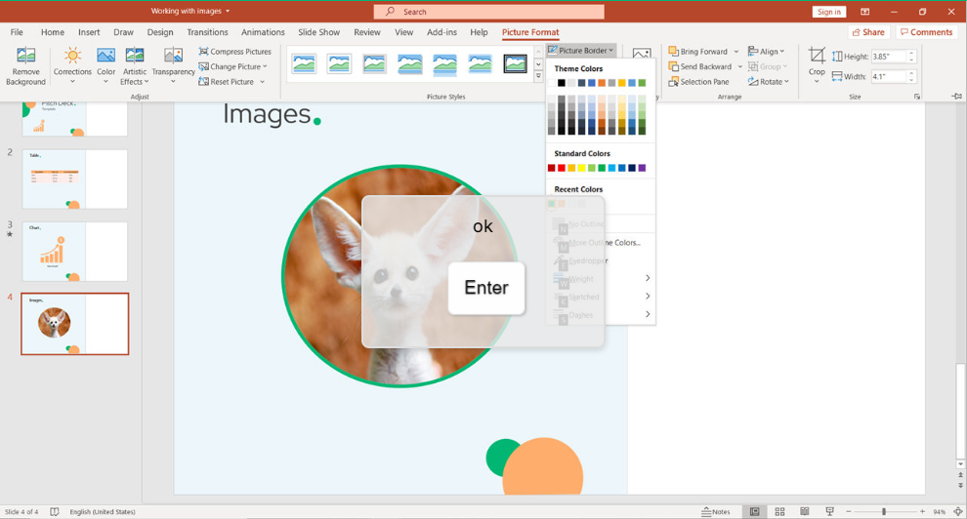
Task: Switch to the Insert tab
Action: pos(89,32)
